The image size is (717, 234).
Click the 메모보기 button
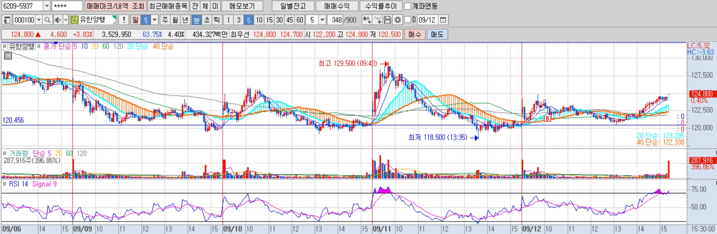[x=242, y=6]
